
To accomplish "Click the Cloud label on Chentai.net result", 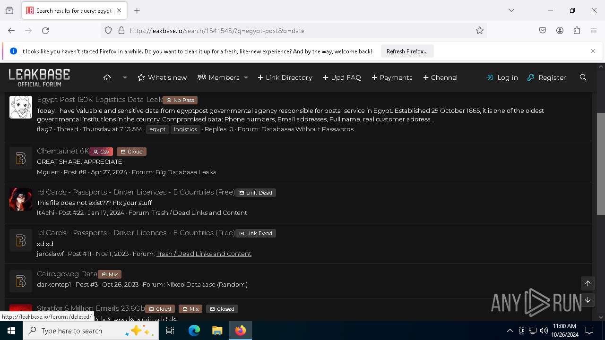I will [x=131, y=152].
